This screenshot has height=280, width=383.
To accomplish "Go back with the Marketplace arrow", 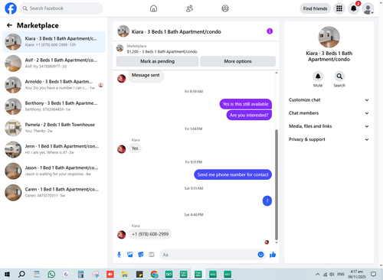I will 9,25.
